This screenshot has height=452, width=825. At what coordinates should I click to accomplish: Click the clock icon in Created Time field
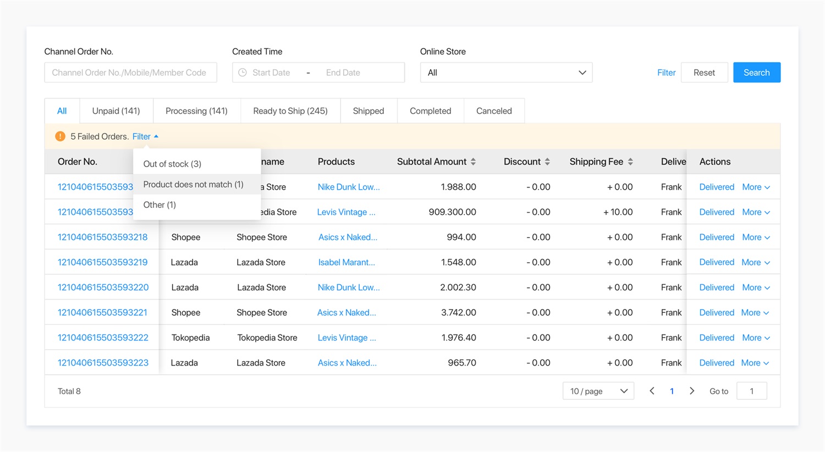(x=243, y=73)
